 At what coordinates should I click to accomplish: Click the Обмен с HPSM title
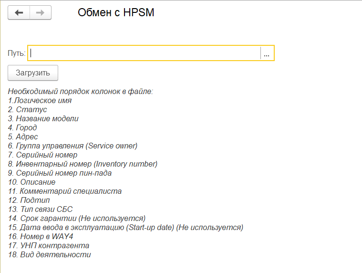coord(116,13)
